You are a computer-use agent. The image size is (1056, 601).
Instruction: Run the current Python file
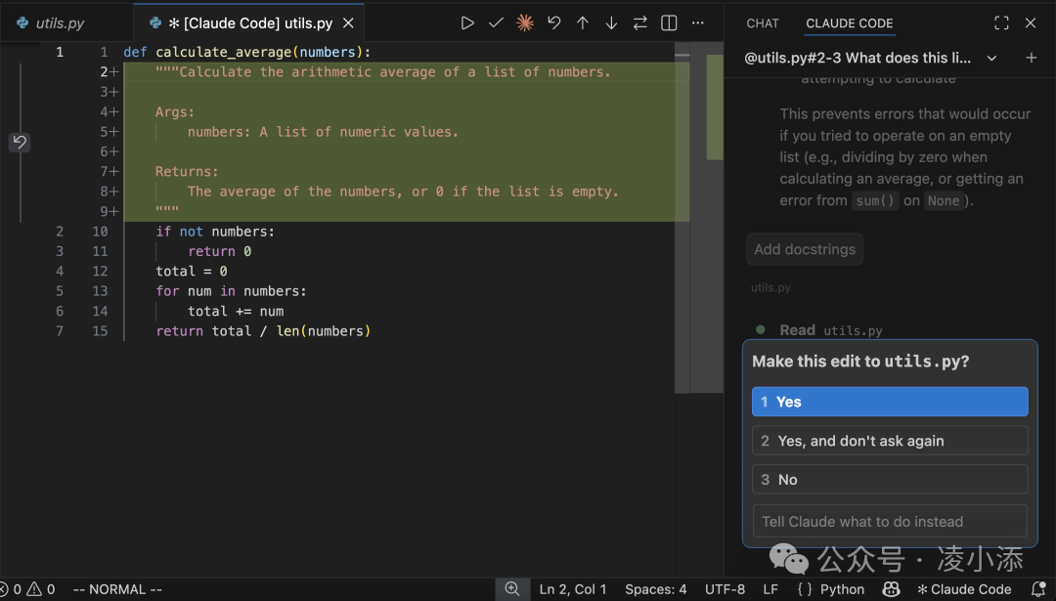[467, 22]
